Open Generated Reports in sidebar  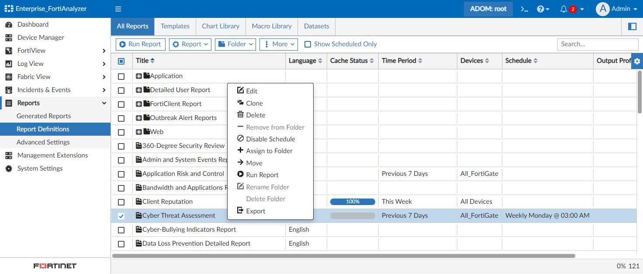(44, 116)
